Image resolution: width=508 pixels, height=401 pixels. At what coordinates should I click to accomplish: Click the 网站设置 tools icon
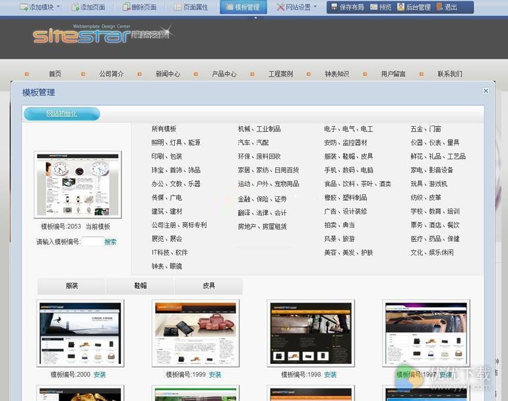pos(280,7)
